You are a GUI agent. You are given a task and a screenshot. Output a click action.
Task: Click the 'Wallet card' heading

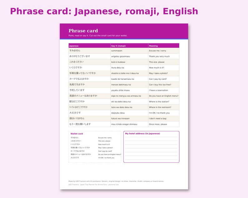(77, 134)
